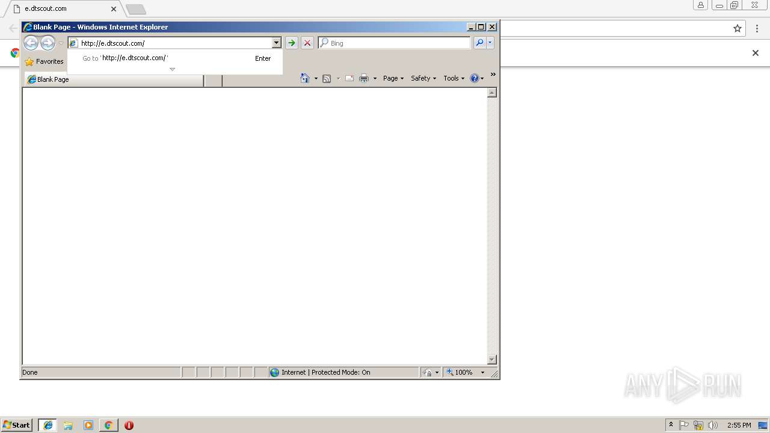
Task: Click the vertical scrollbar down arrow
Action: pyautogui.click(x=491, y=360)
